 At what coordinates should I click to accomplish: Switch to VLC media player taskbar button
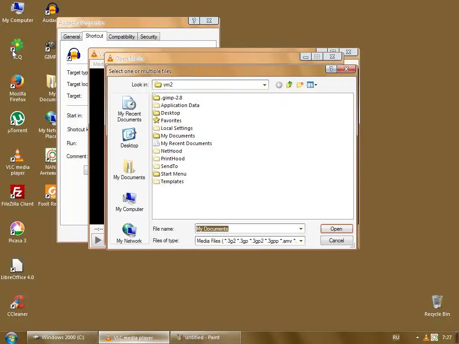point(134,337)
